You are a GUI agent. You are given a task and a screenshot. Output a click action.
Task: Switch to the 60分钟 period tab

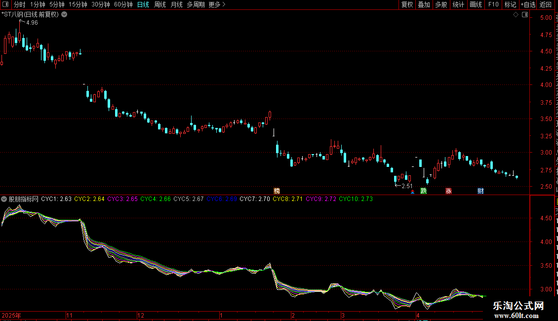(123, 4)
